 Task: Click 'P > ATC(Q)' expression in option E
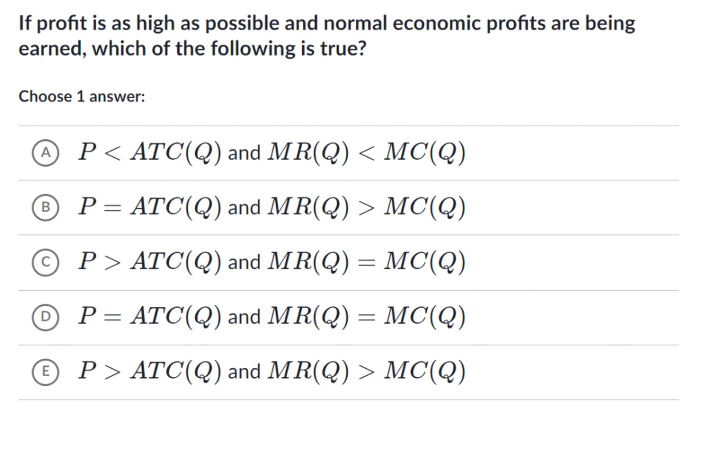(x=150, y=371)
